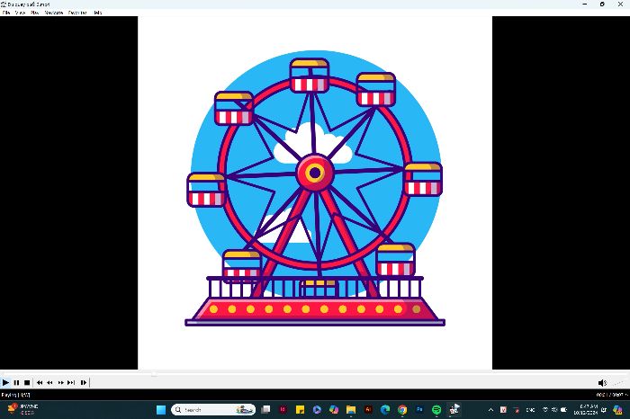This screenshot has width=630, height=419.
Task: Open Task View from the taskbar
Action: click(x=266, y=410)
